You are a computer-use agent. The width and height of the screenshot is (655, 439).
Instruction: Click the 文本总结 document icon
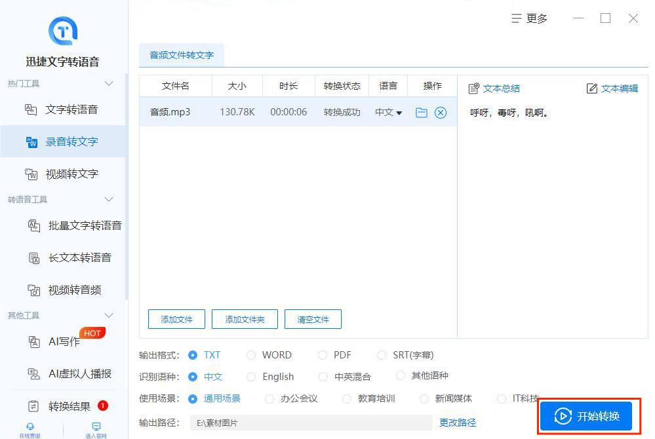pyautogui.click(x=473, y=88)
